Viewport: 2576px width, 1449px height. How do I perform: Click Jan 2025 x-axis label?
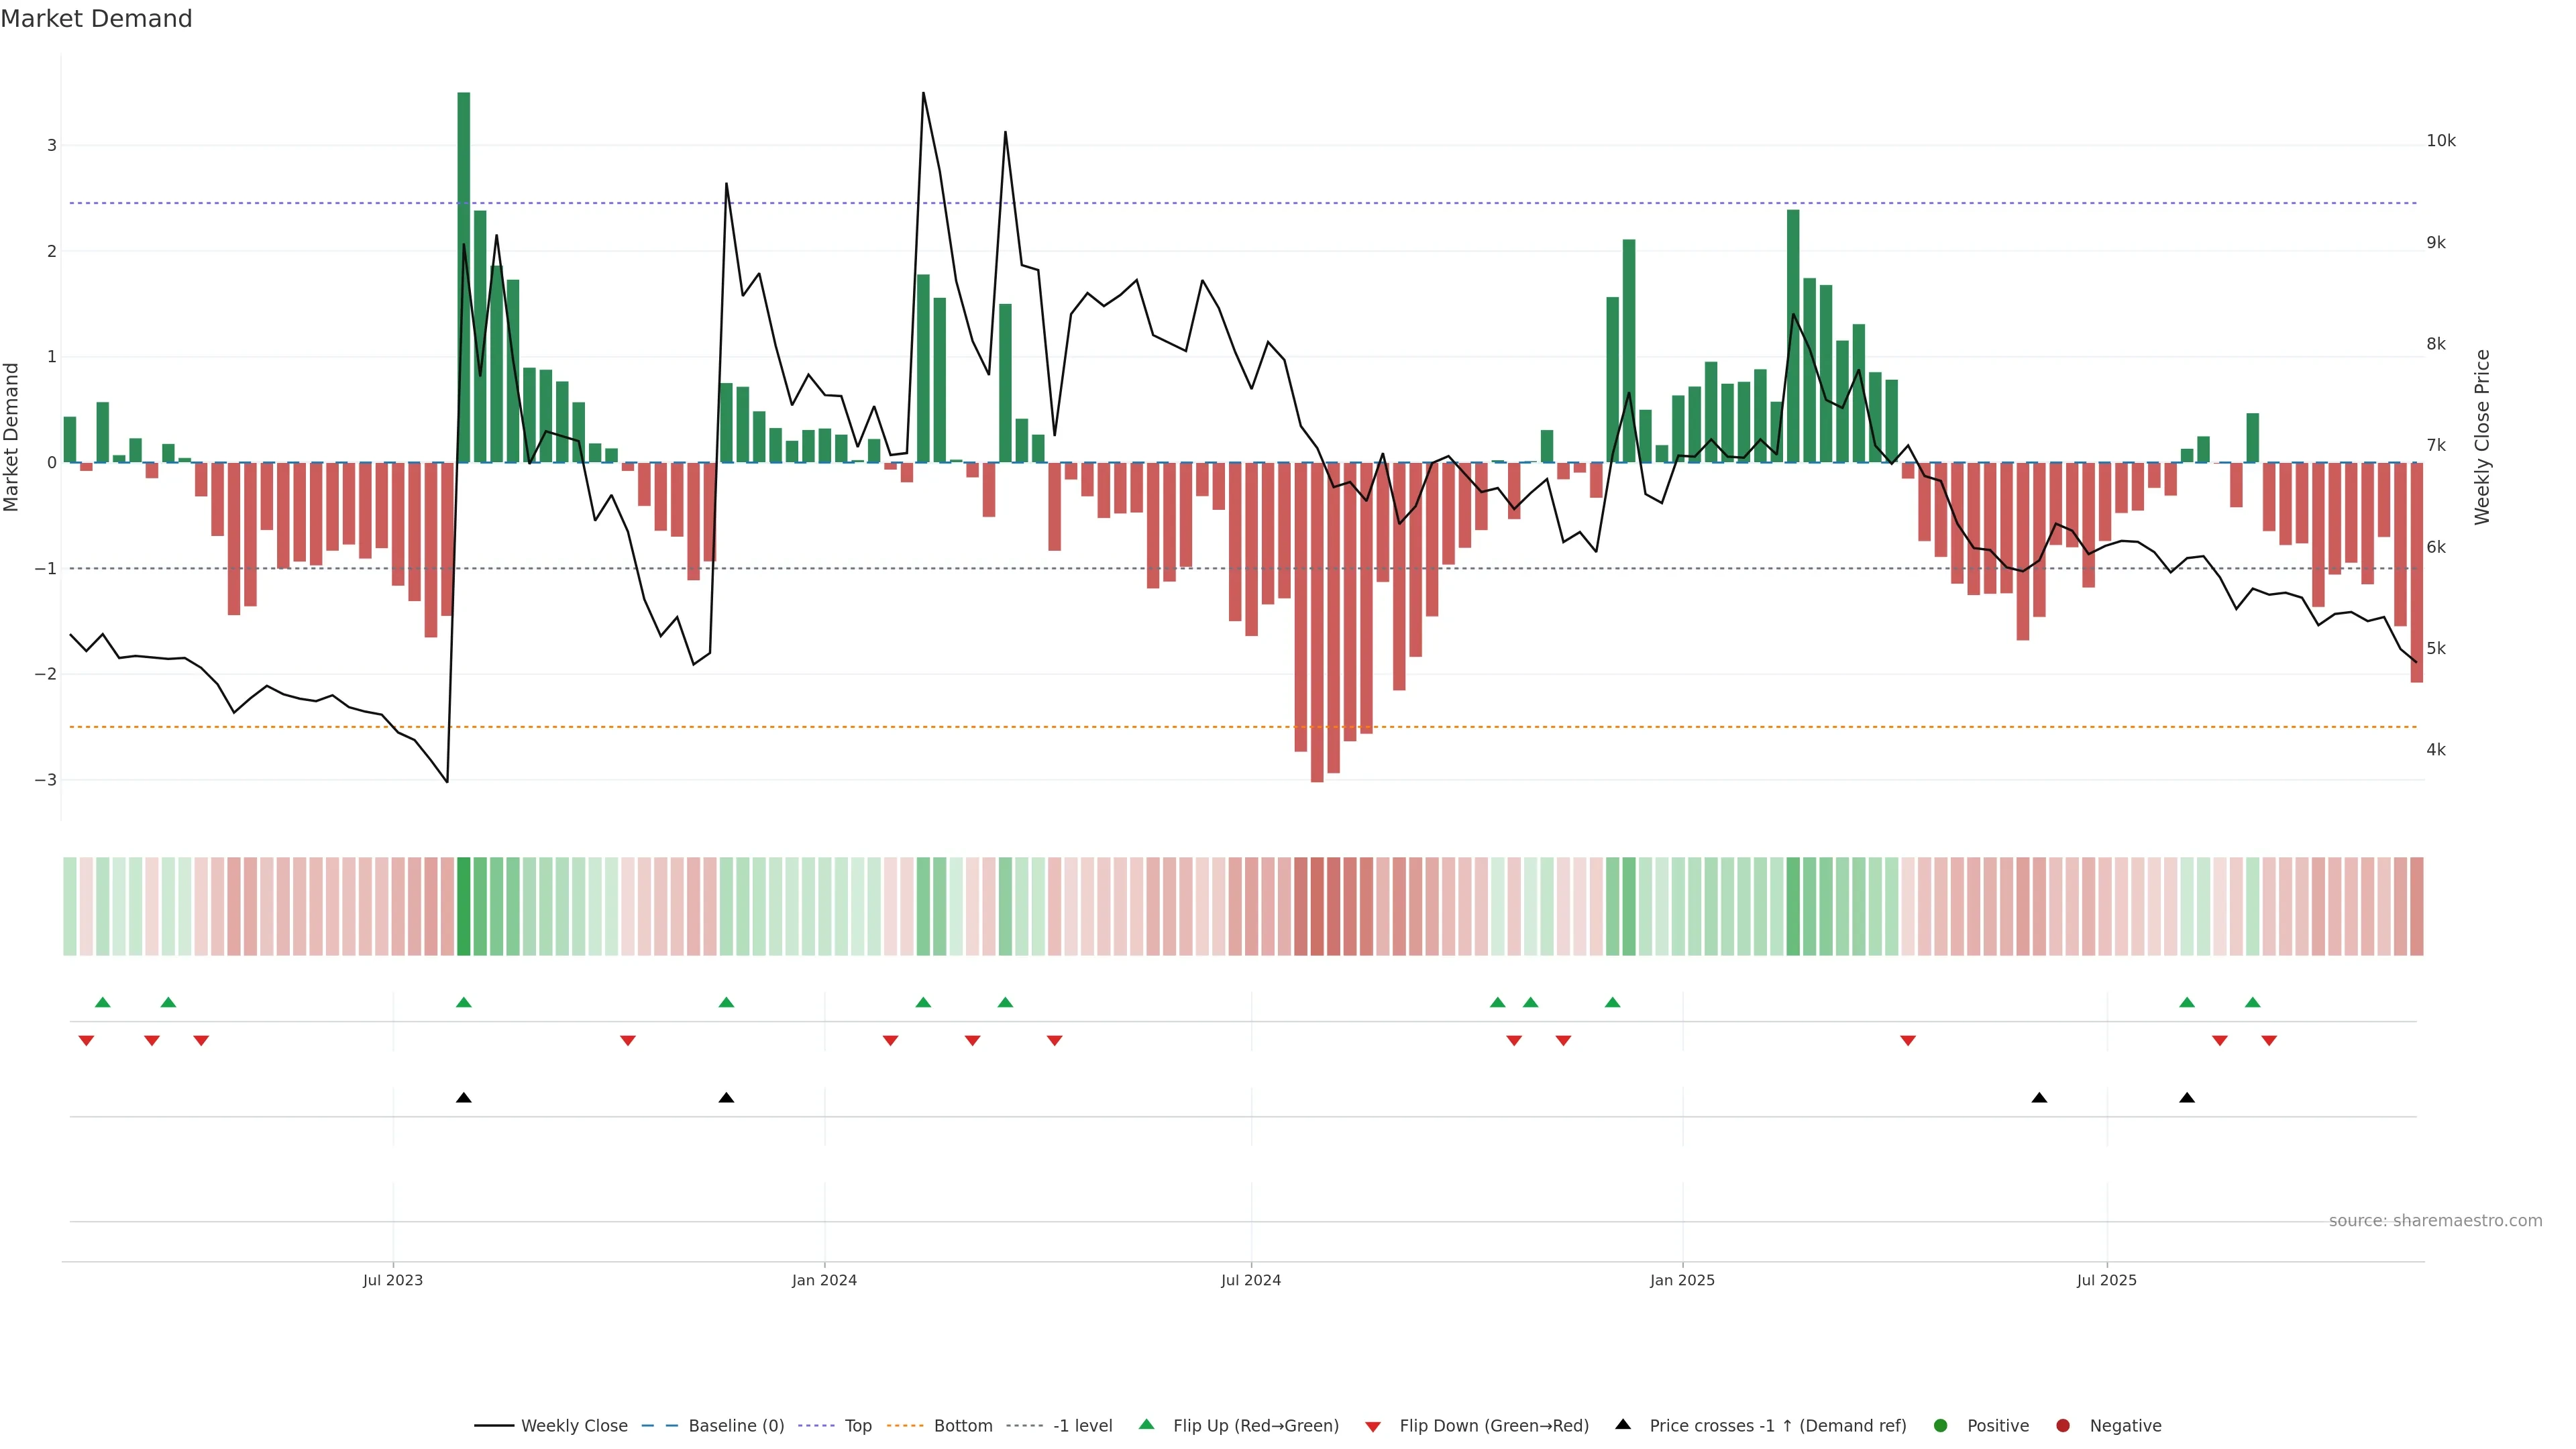(1682, 1280)
